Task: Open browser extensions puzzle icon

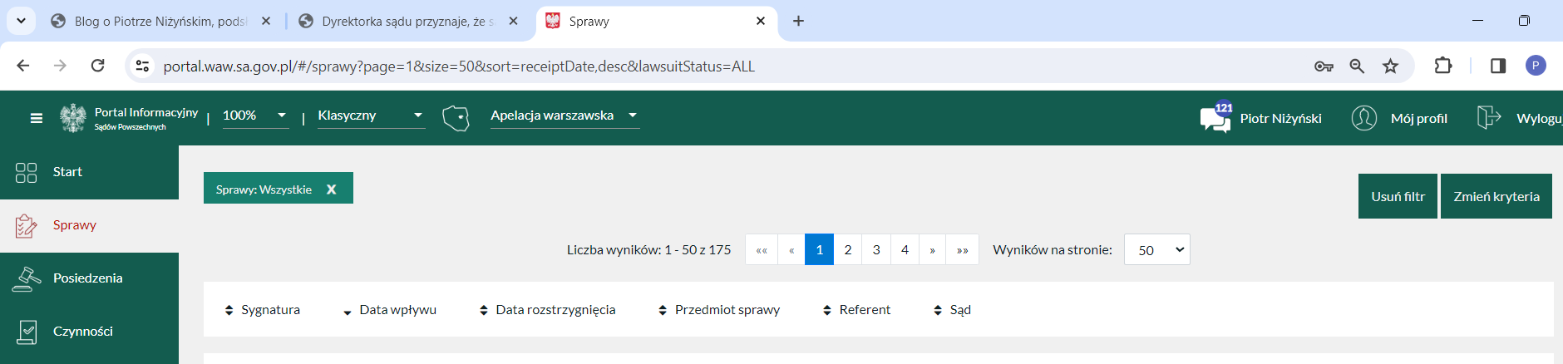Action: (1443, 66)
